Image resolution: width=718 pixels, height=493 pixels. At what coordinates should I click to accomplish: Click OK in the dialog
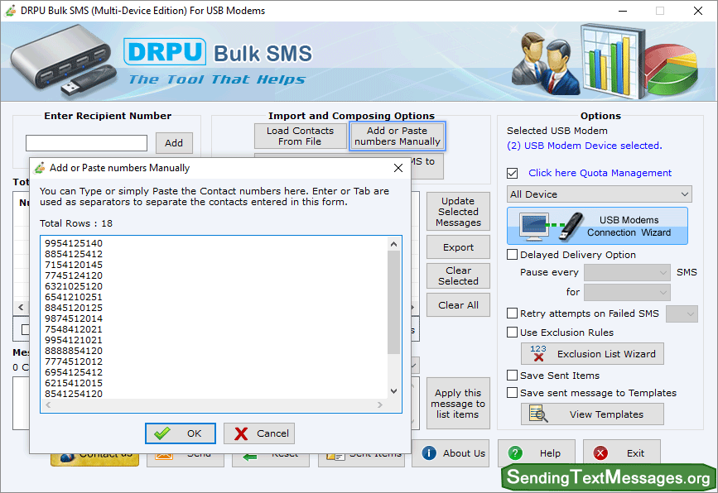pyautogui.click(x=181, y=433)
